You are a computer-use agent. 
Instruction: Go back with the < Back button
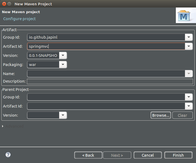coord(88,155)
